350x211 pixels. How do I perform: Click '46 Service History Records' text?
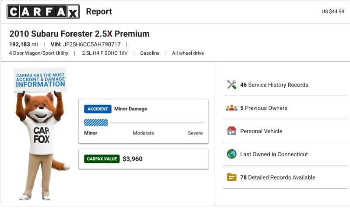pos(274,85)
